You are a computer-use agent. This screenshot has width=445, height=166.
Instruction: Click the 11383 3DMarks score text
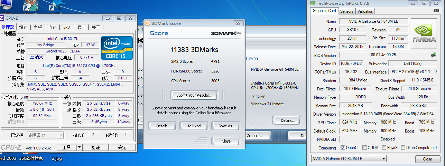194,50
